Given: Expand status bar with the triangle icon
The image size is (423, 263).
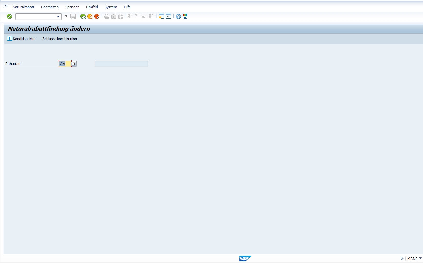Looking at the screenshot, I should pos(402,259).
